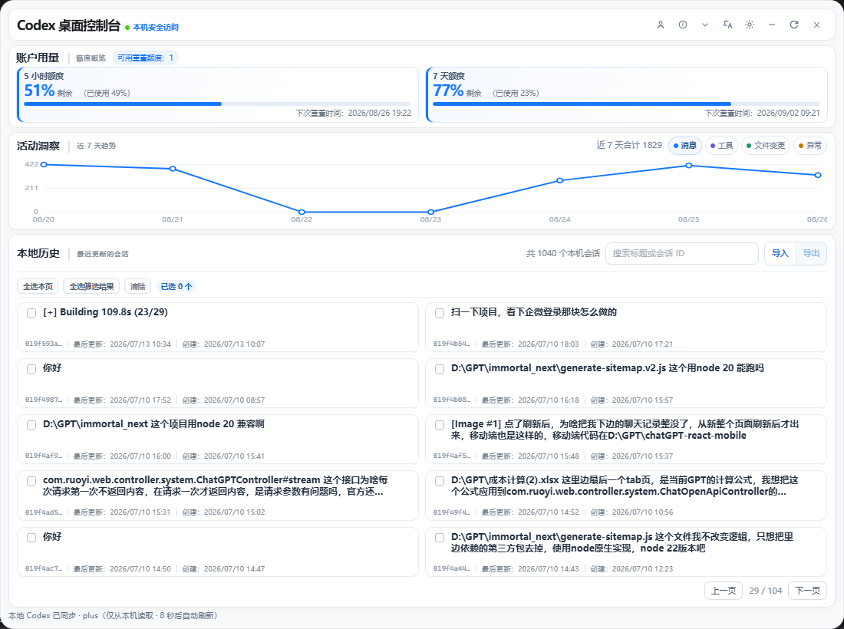Click session ID 019f593a

coord(44,344)
